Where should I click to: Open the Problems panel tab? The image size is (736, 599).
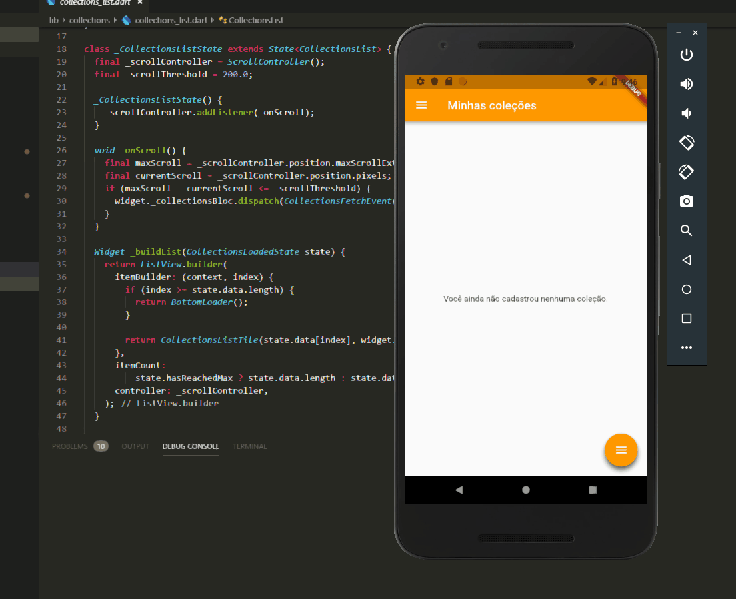(x=69, y=446)
